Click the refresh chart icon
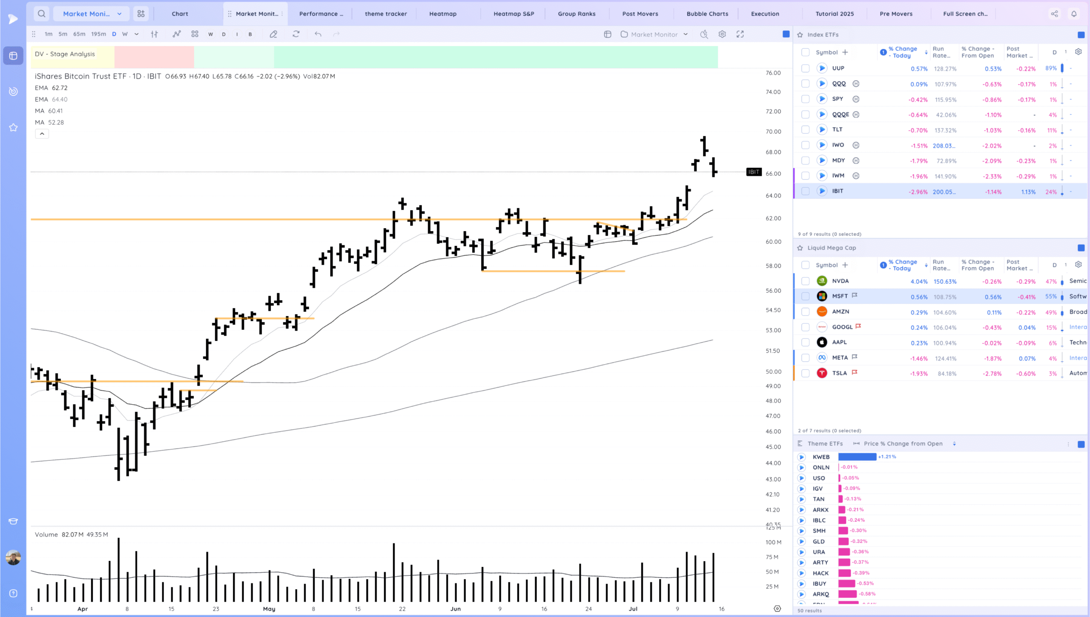This screenshot has width=1090, height=617. (296, 34)
